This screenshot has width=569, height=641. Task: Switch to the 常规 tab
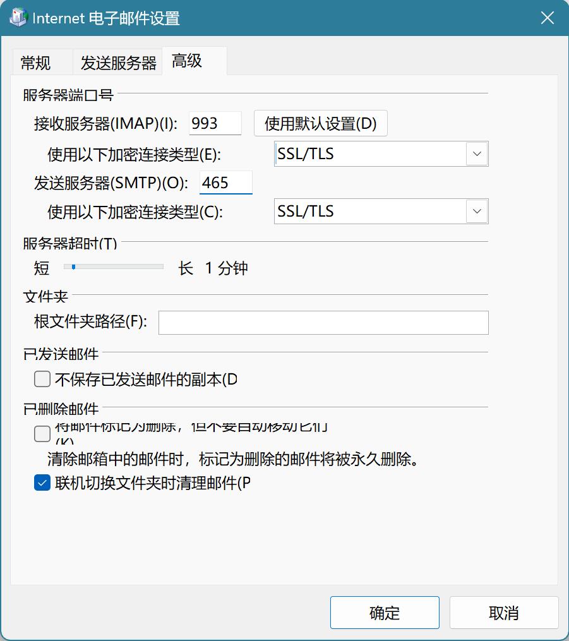36,63
